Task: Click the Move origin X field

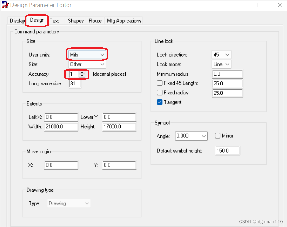Action: pyautogui.click(x=61, y=165)
